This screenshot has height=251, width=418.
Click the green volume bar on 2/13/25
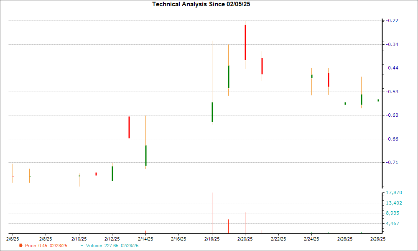pyautogui.click(x=129, y=216)
